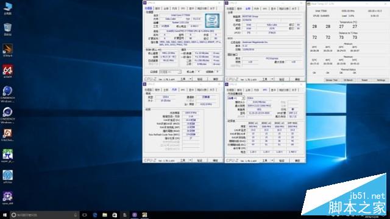This screenshot has width=390, height=219.
Task: Switch to Memory tab in mainboard window
Action: pyautogui.click(x=257, y=9)
